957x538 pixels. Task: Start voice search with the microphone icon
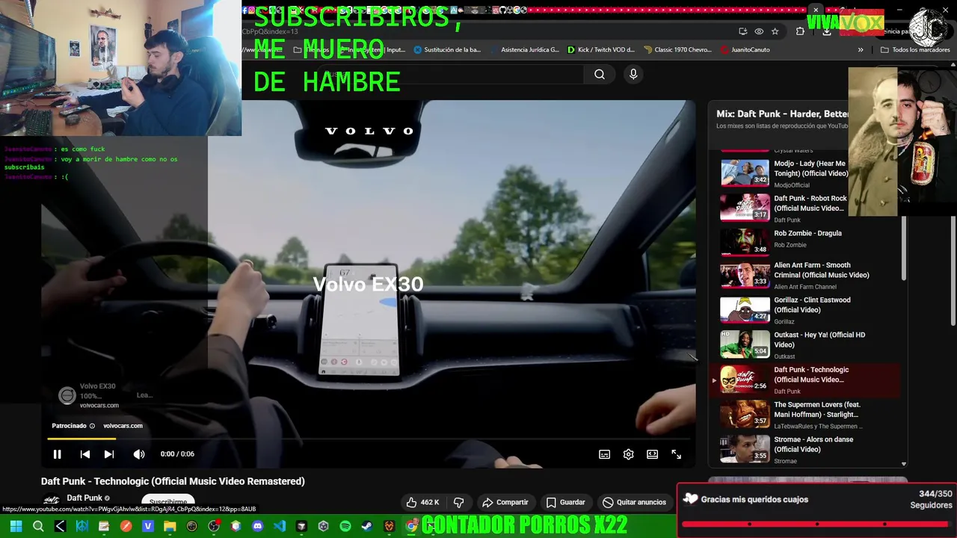[633, 74]
